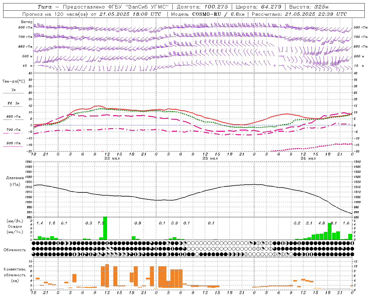The image size is (369, 295).
Task: Click the "(мм/1ч.)" precipitation unit label
Action: (x=14, y=232)
